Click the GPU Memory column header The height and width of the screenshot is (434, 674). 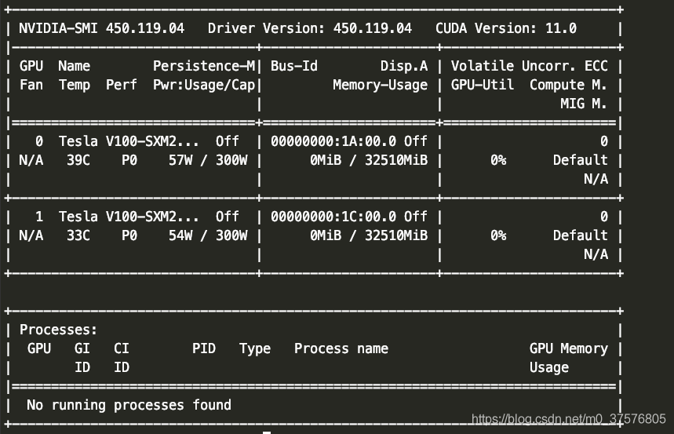tap(569, 348)
